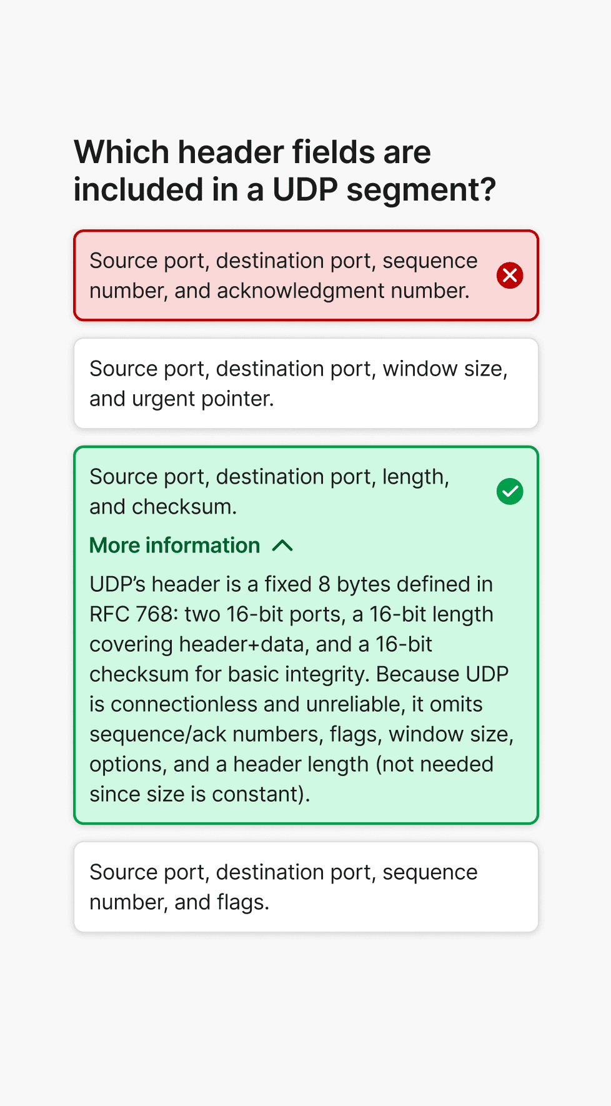Select the length and checksum answer
The height and width of the screenshot is (1106, 611).
[306, 635]
